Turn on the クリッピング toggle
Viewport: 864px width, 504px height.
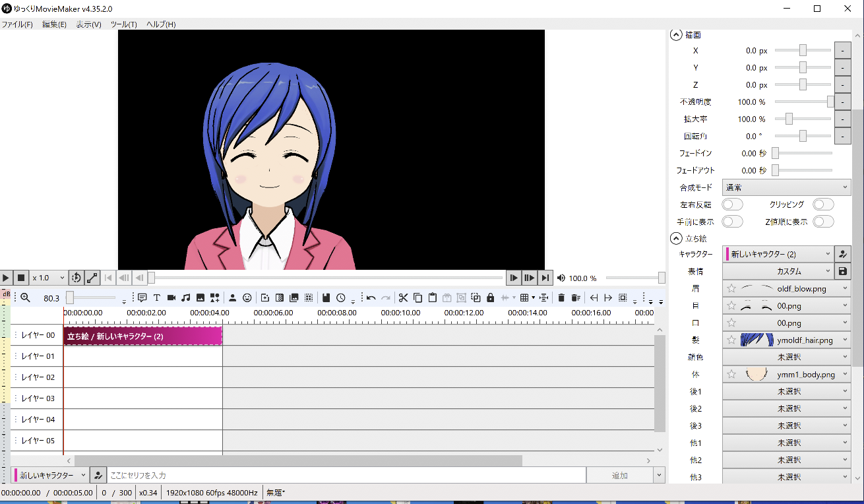point(823,205)
